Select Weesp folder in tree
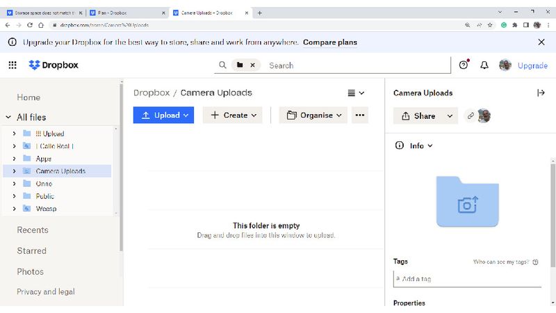 [46, 209]
